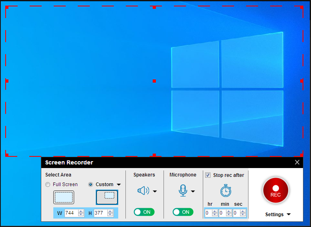This screenshot has width=311, height=227.
Task: Click the width W input field
Action: 71,213
